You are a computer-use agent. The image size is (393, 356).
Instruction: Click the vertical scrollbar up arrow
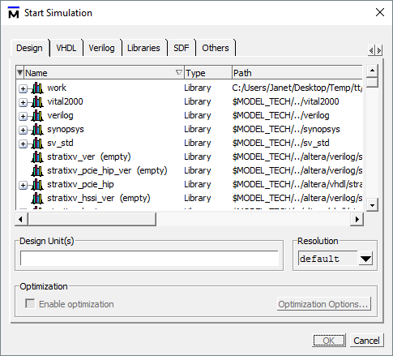372,71
